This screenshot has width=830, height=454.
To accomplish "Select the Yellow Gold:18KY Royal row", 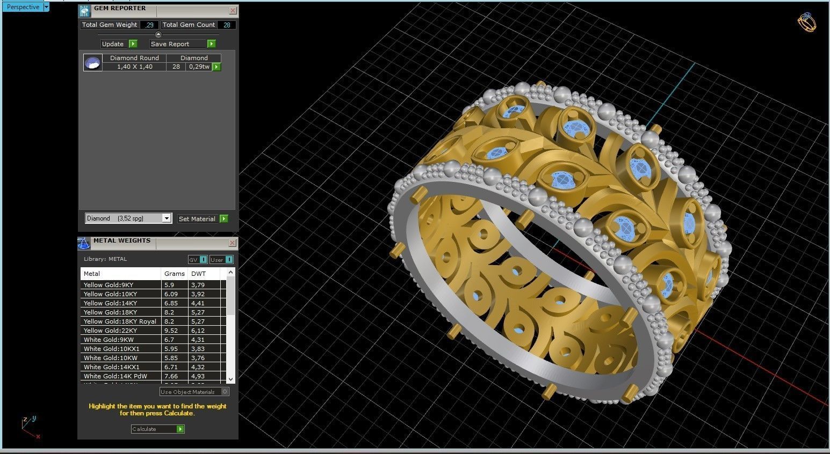I will [153, 321].
